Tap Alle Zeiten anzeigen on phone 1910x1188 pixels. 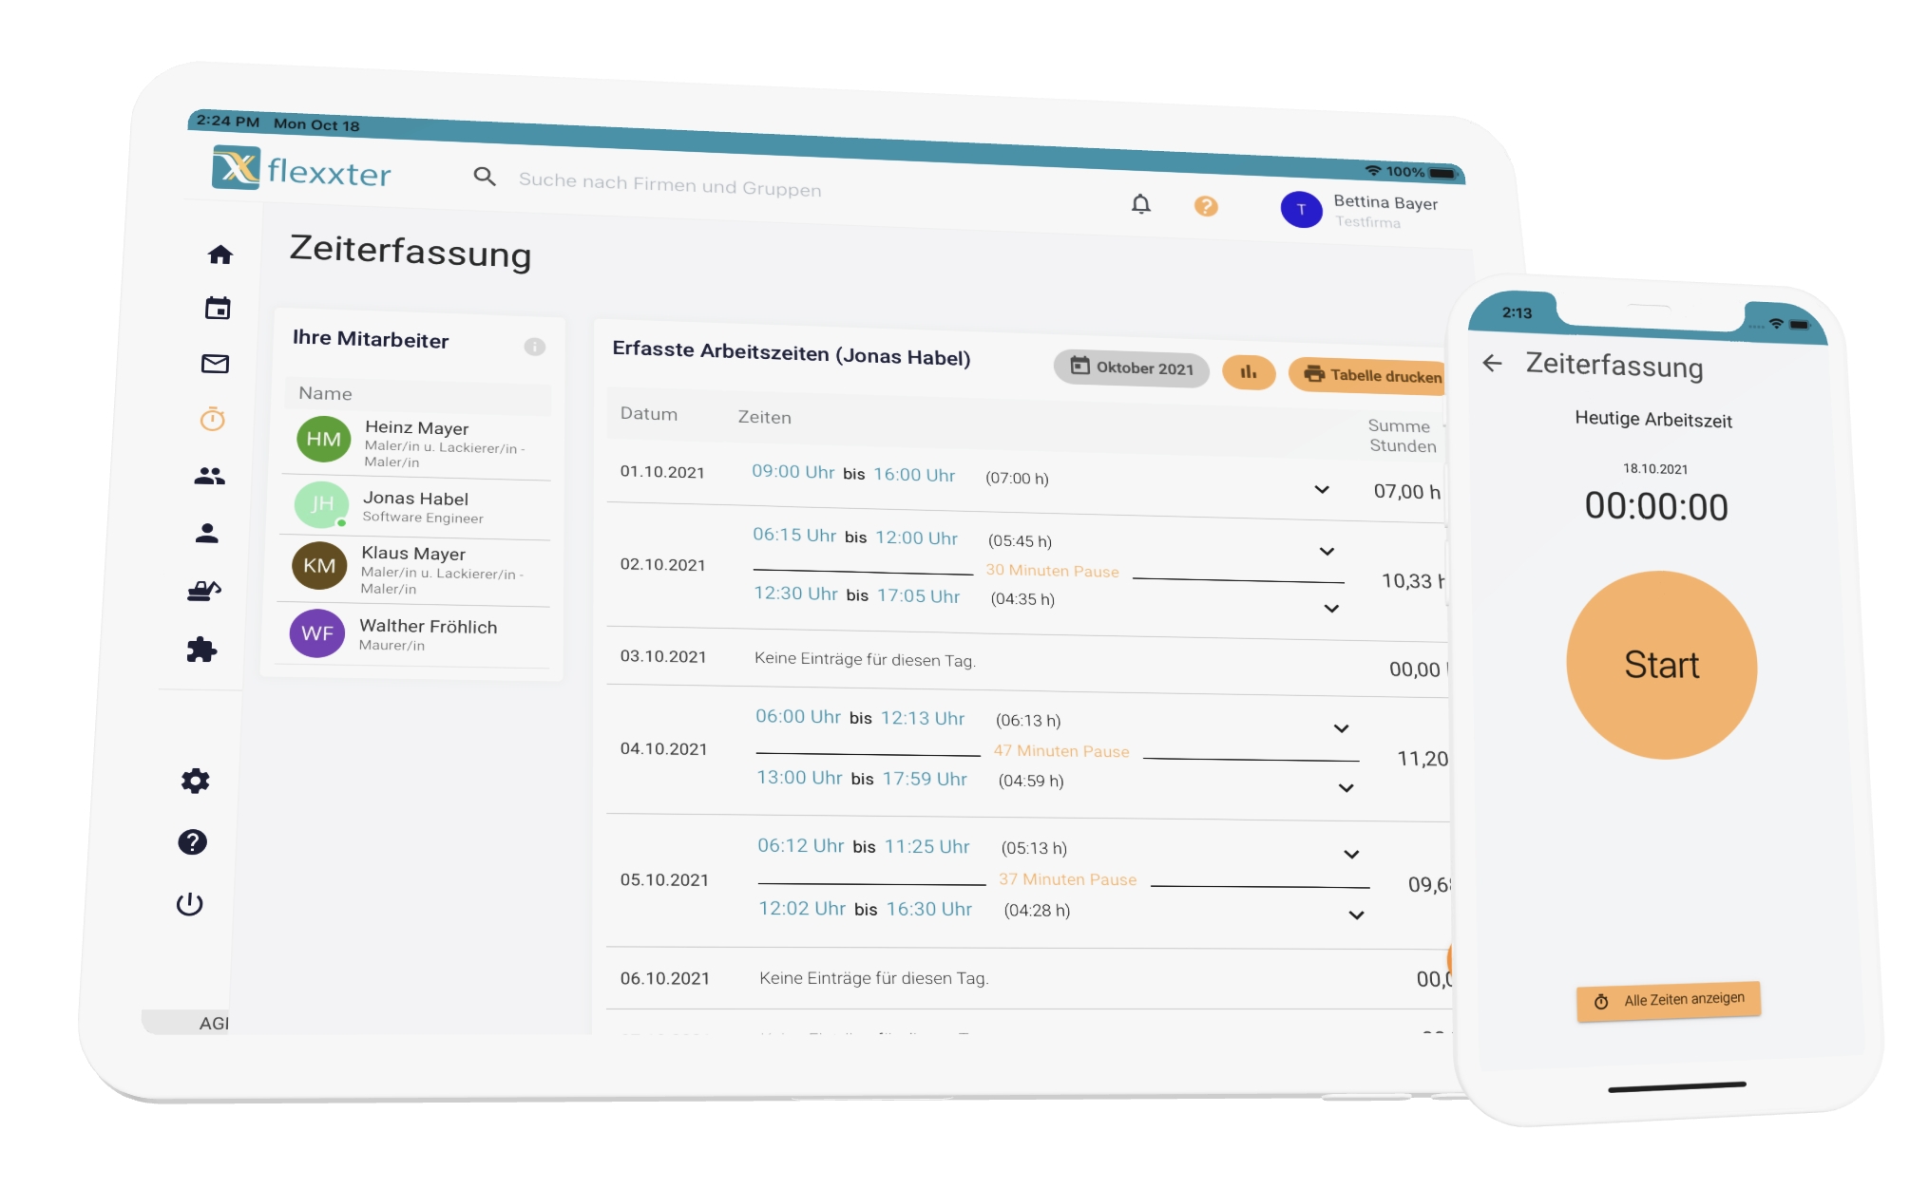[1669, 1001]
